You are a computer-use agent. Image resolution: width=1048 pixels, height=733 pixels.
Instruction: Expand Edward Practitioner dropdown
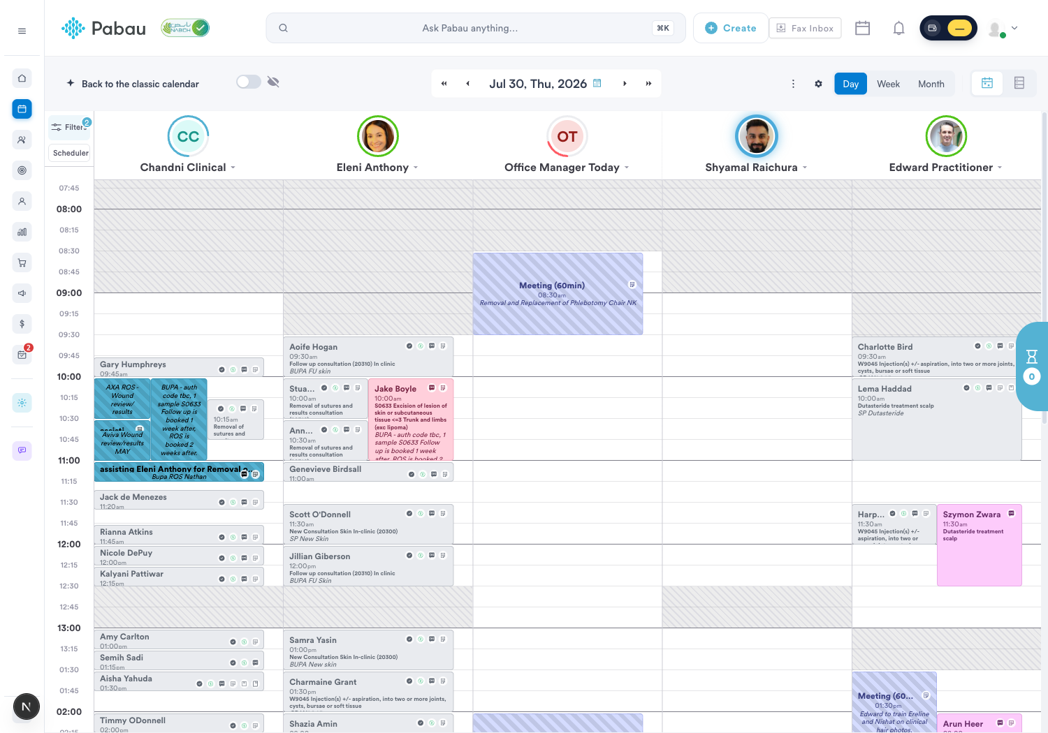click(1000, 168)
